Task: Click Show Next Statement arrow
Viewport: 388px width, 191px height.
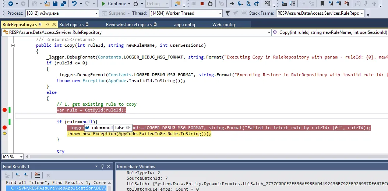Action: (232, 4)
